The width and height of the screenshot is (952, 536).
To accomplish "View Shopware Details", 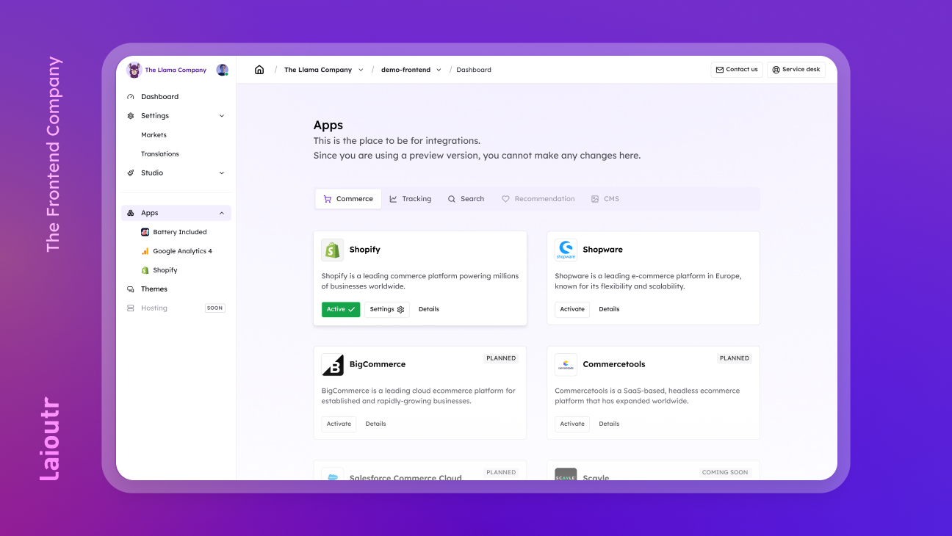I will [609, 309].
